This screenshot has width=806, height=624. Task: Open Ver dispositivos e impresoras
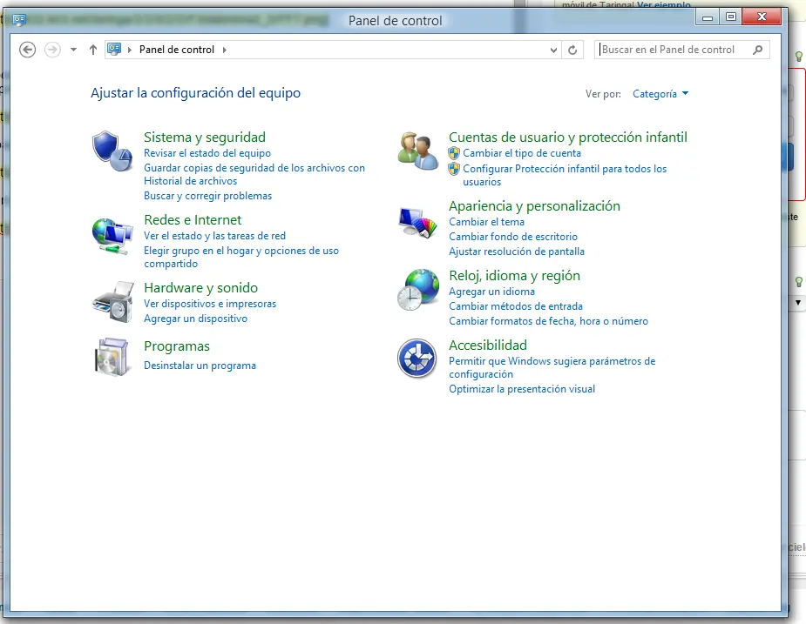[x=210, y=304]
